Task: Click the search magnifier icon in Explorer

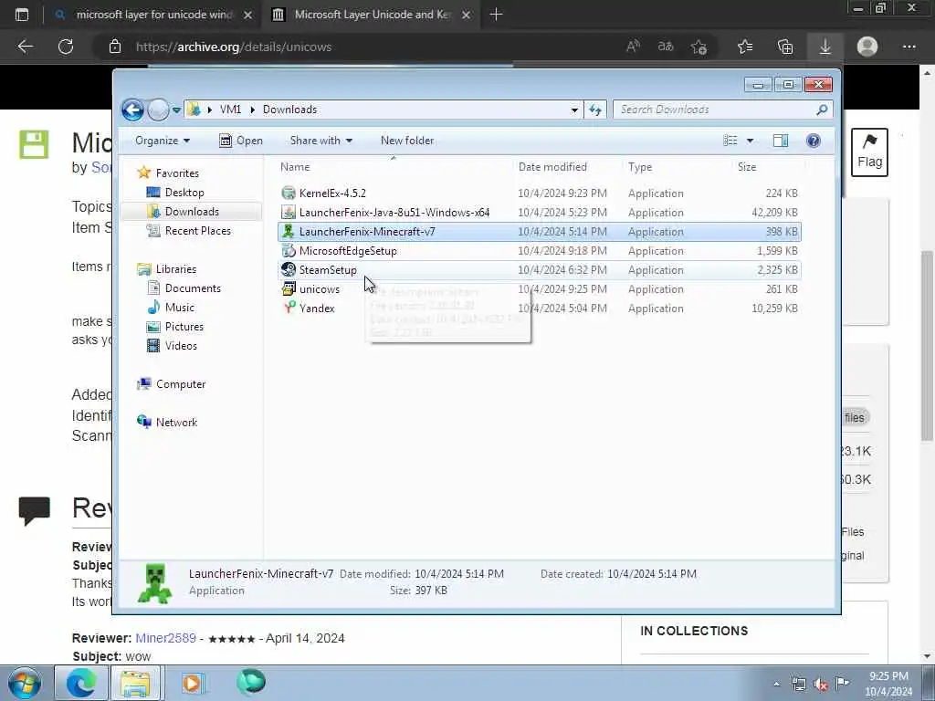Action: tap(822, 110)
